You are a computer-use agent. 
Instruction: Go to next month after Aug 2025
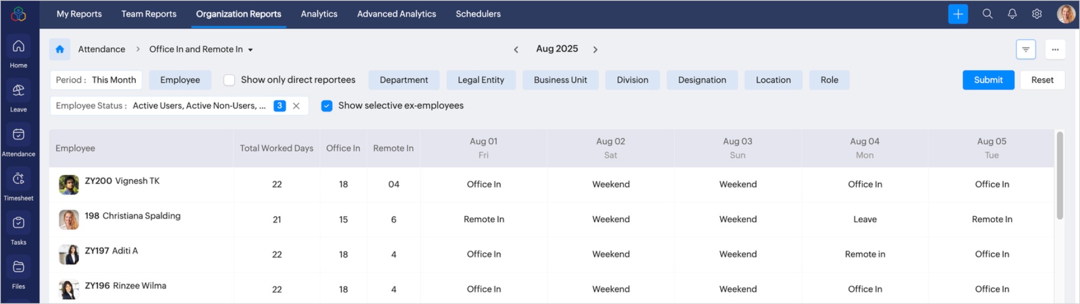[595, 49]
